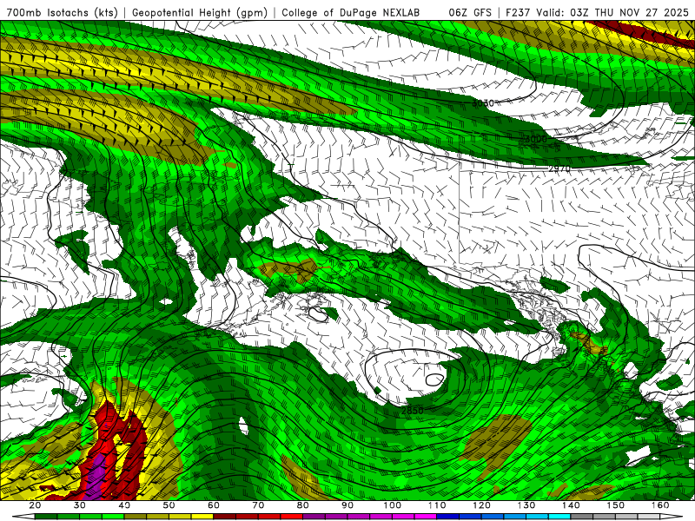Click the 90 knot value on the color scale
This screenshot has height=521, width=695.
pyautogui.click(x=347, y=505)
